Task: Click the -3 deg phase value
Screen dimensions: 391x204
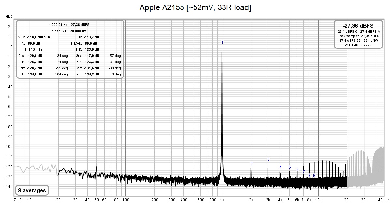Action: pos(116,74)
